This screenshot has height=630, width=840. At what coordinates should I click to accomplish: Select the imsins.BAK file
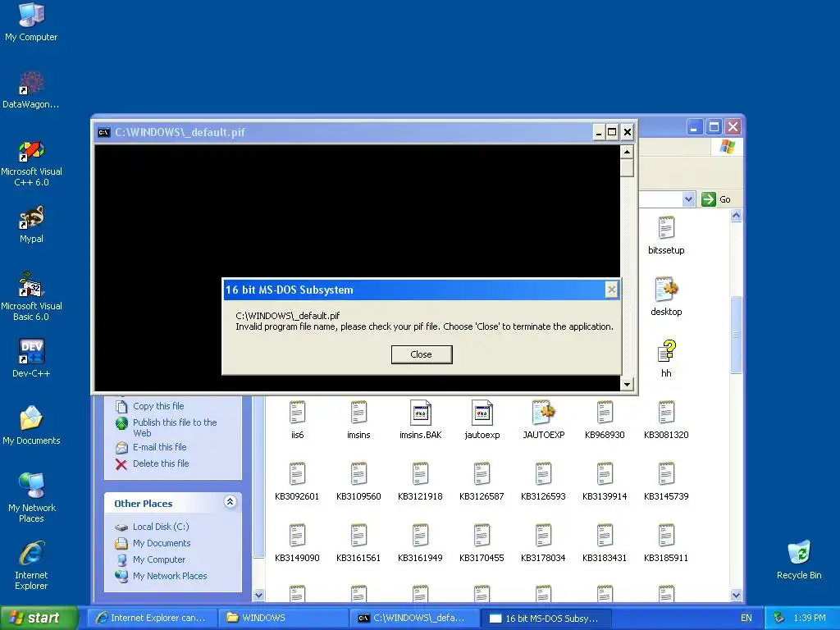(421, 420)
